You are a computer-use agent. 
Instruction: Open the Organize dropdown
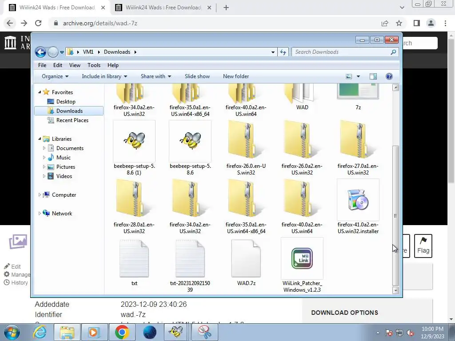[x=55, y=76]
